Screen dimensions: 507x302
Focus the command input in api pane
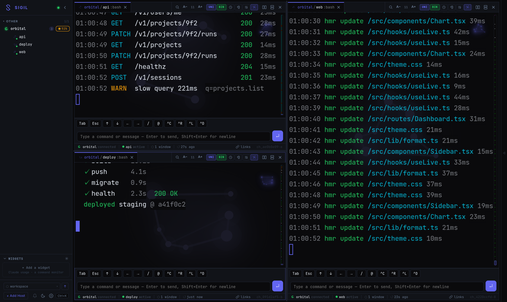click(x=174, y=137)
